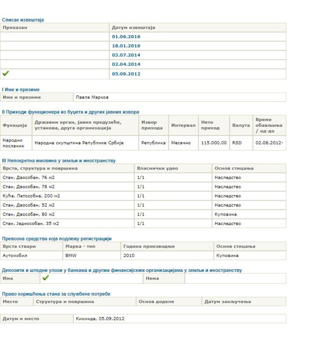Click the green checkmark in the Приказан column
This screenshot has height=346, width=317.
(x=5, y=74)
